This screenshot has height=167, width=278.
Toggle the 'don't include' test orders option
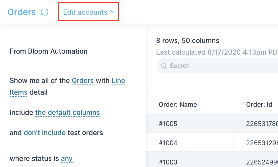(45, 133)
